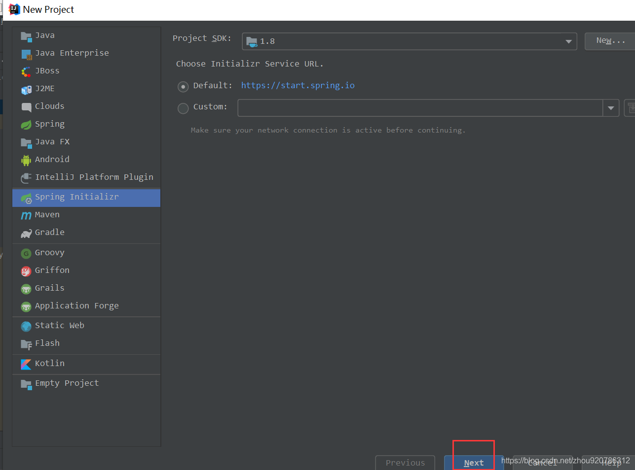Click the J2ME icon
635x470 pixels.
coord(26,89)
